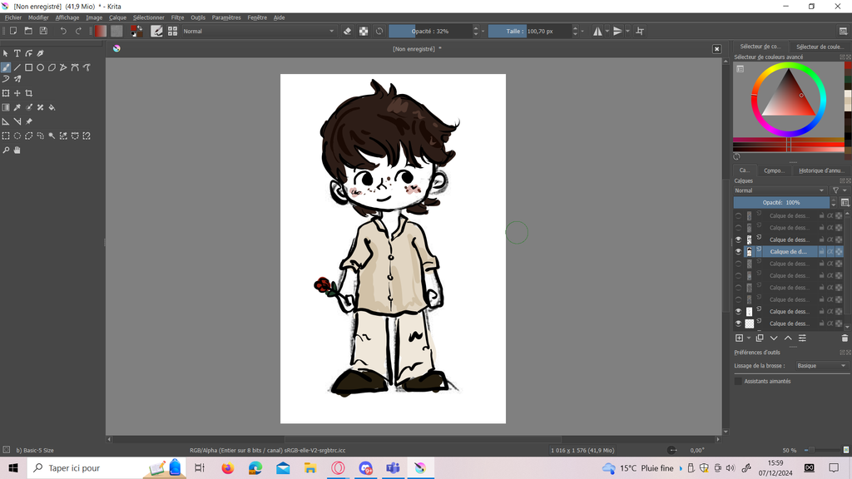Select the Crop tool
The height and width of the screenshot is (479, 852).
click(28, 93)
